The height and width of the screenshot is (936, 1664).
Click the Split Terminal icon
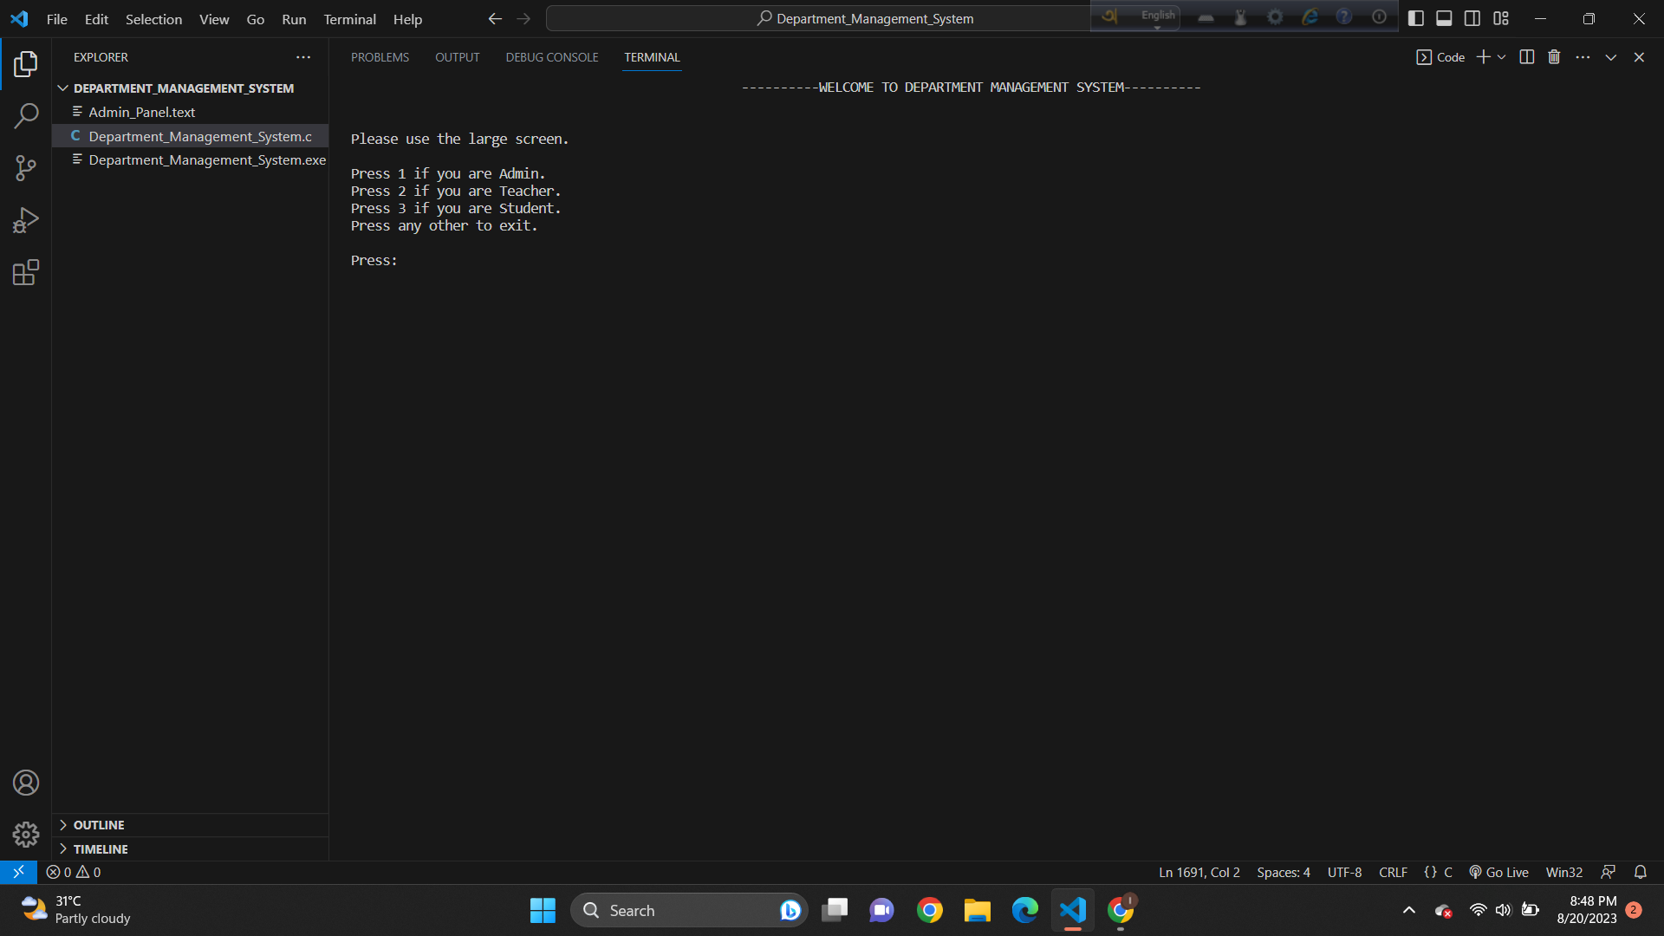(x=1526, y=56)
